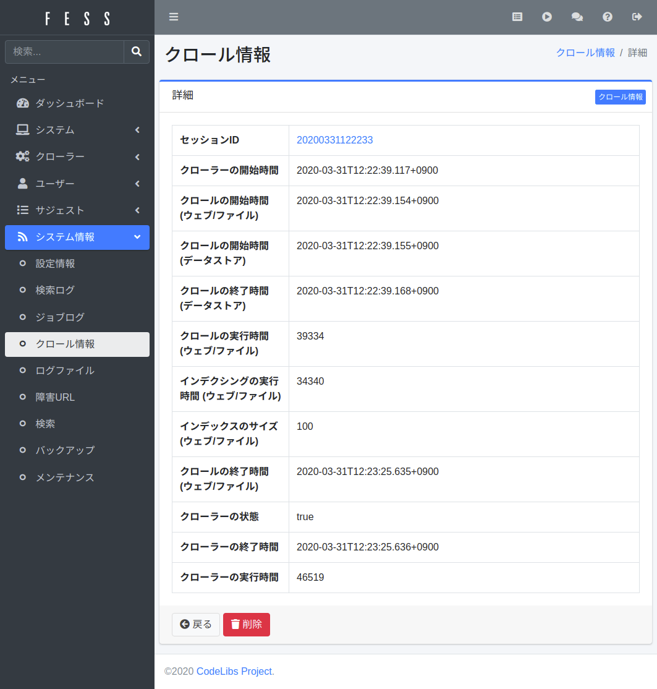Click inside the sidebar search input field
The width and height of the screenshot is (657, 689).
pyautogui.click(x=65, y=52)
